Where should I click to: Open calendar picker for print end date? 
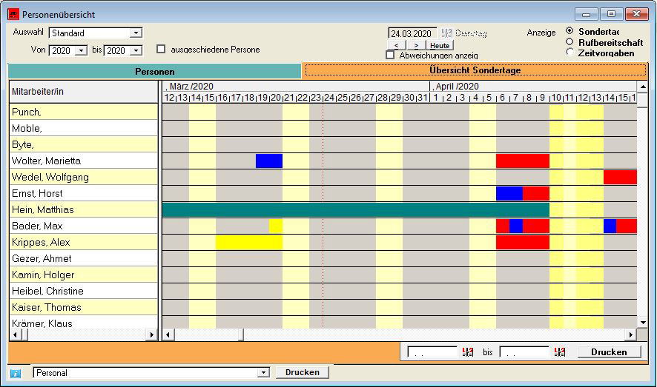(560, 352)
